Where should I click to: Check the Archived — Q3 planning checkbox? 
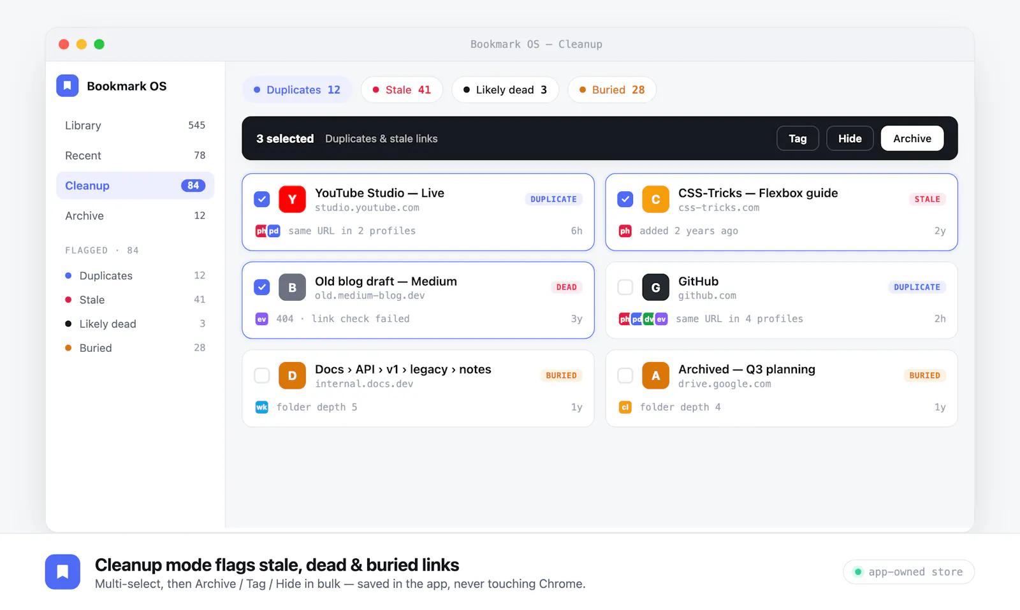[x=625, y=375]
